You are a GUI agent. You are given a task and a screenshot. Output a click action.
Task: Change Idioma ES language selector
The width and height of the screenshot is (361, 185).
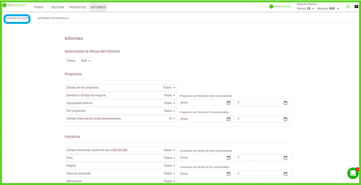(x=310, y=9)
